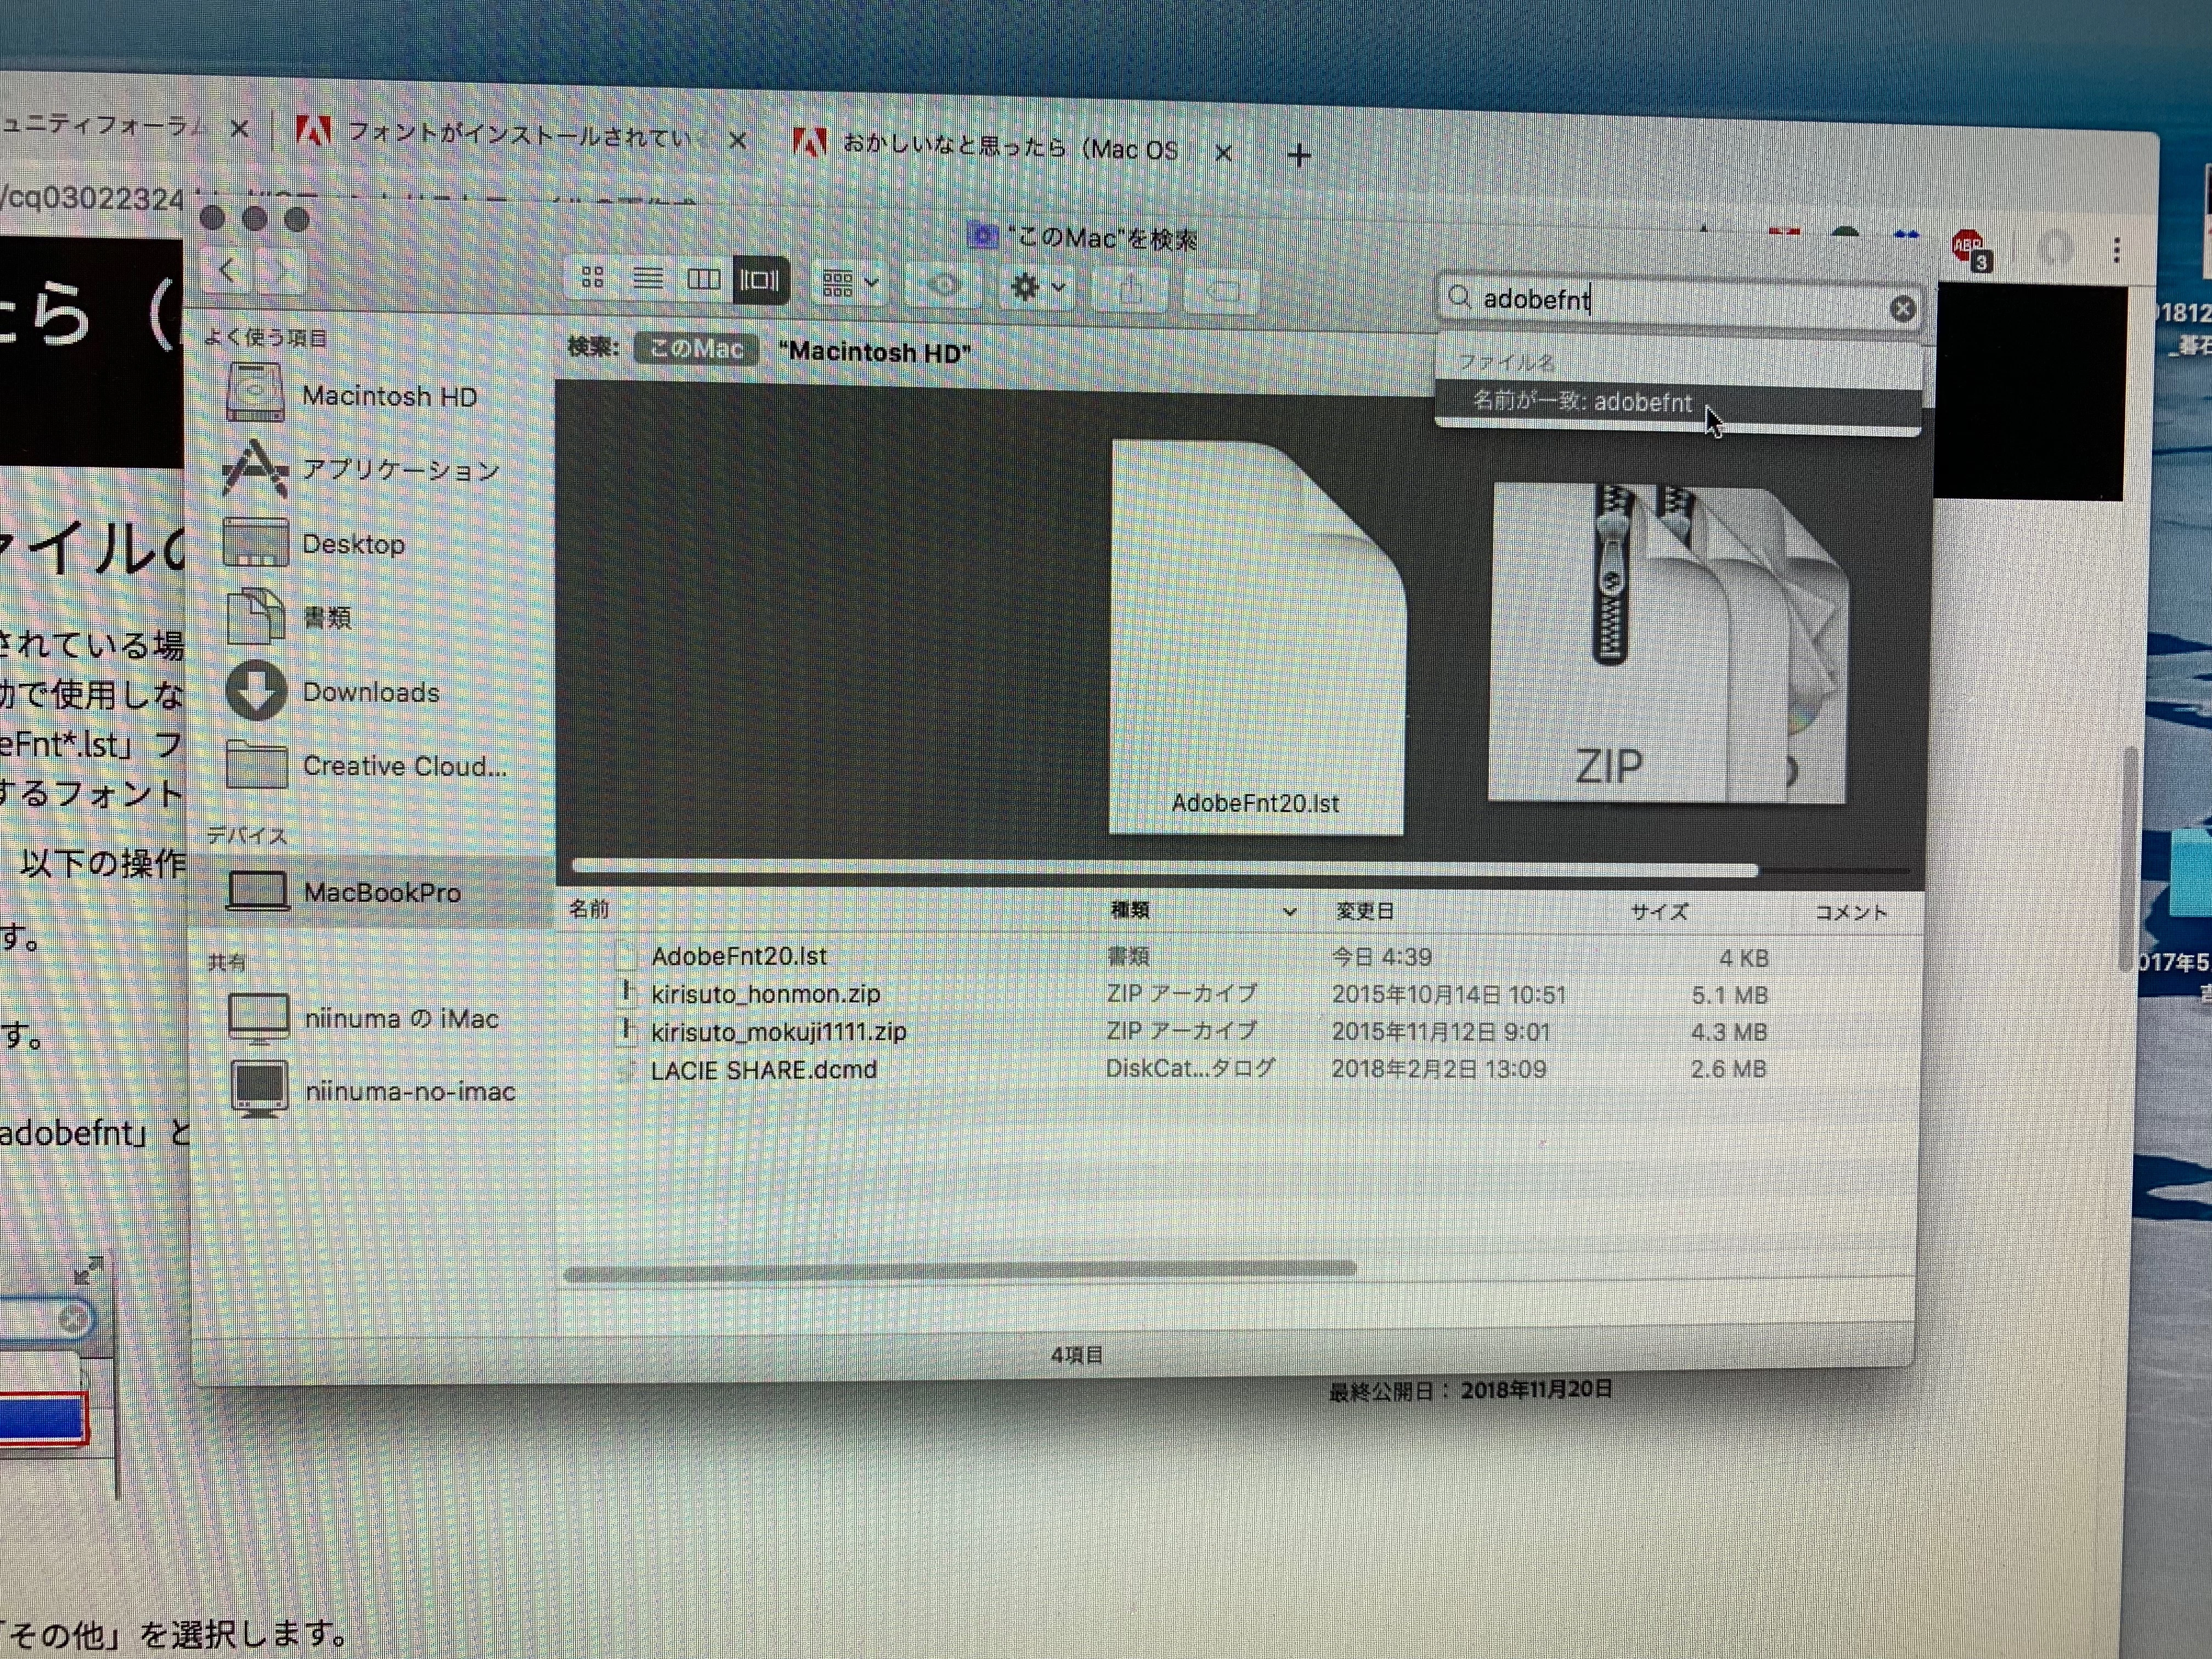Select AdobeFnt20.lst in results list

[739, 956]
